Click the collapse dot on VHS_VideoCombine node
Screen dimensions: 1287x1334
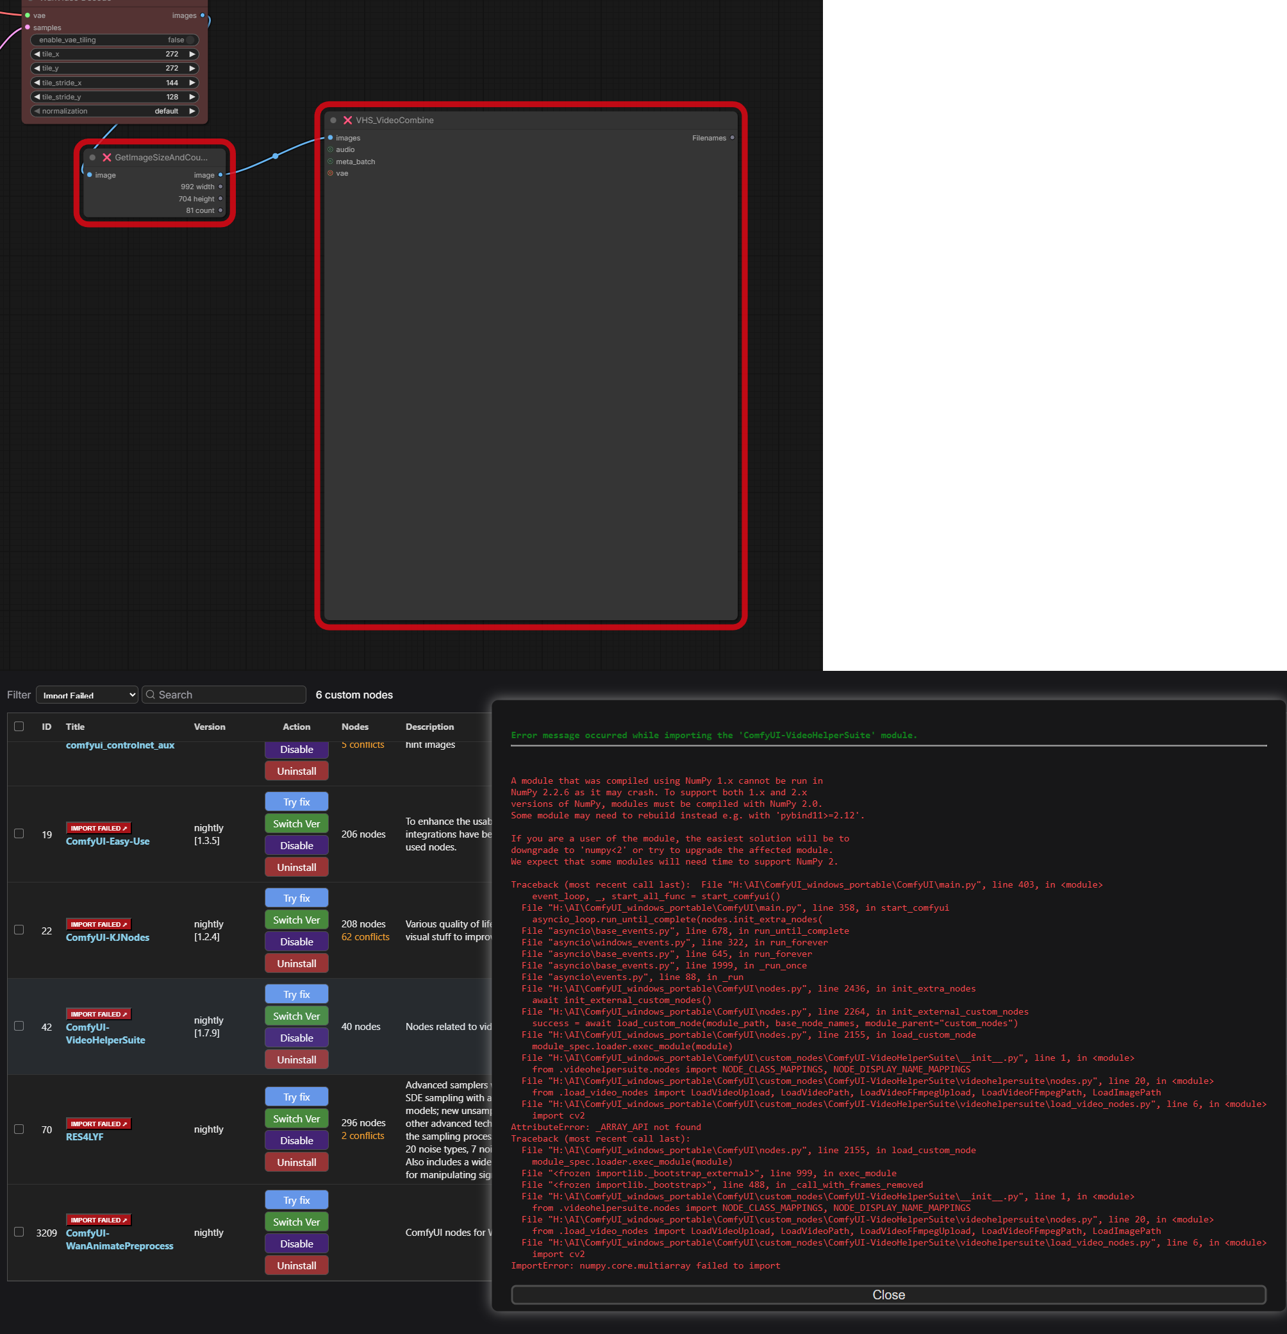333,121
